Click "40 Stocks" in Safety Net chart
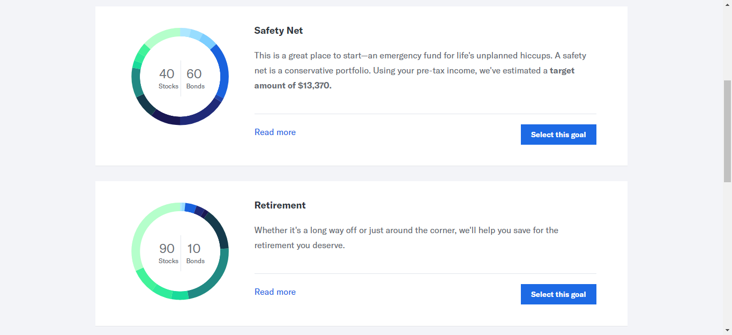 pyautogui.click(x=168, y=78)
